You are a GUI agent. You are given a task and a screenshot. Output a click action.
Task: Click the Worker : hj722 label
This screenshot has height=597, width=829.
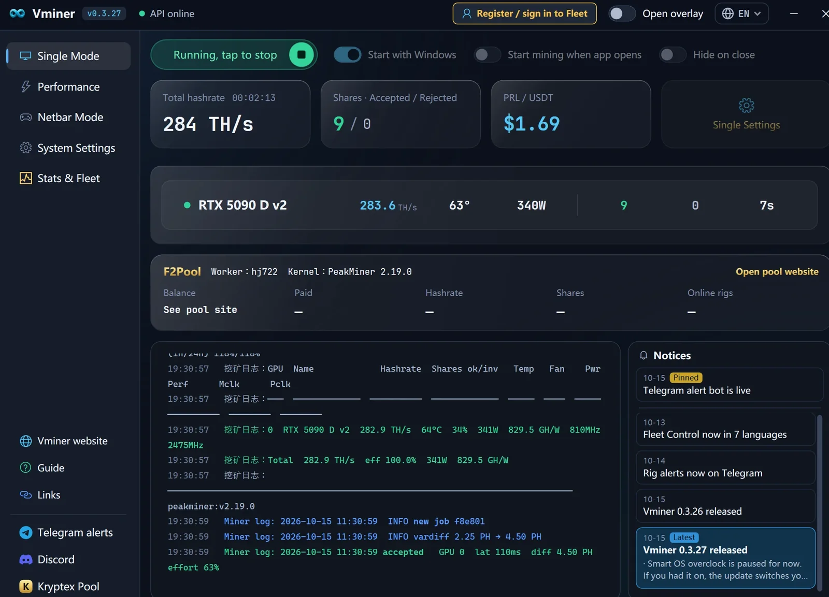click(244, 271)
